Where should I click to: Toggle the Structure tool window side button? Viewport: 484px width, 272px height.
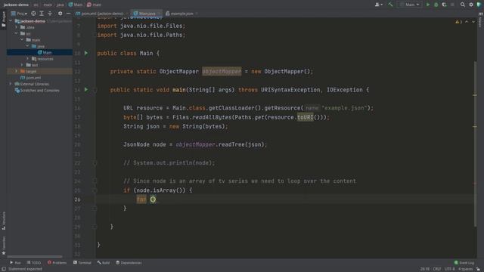coord(3,221)
